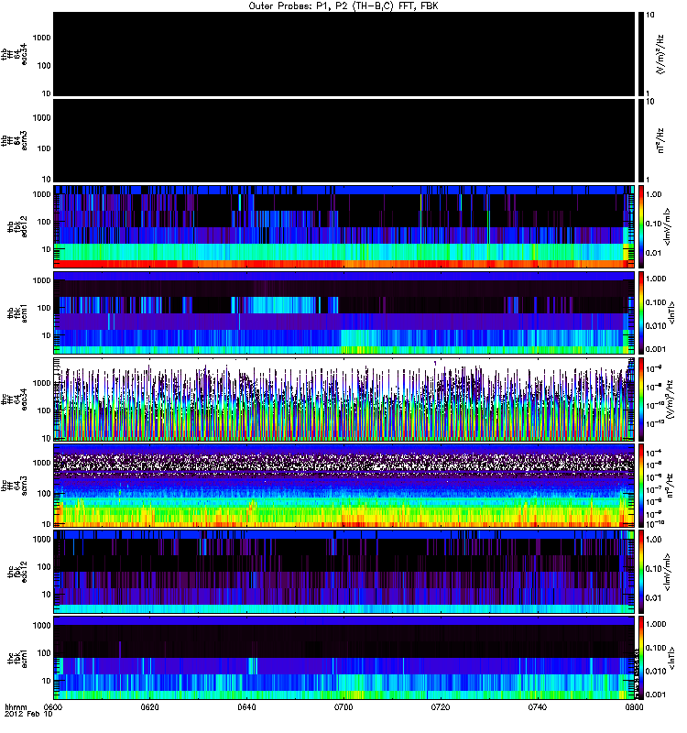Click the color bar beside thb fbk edc12
687x733 pixels.
click(641, 225)
